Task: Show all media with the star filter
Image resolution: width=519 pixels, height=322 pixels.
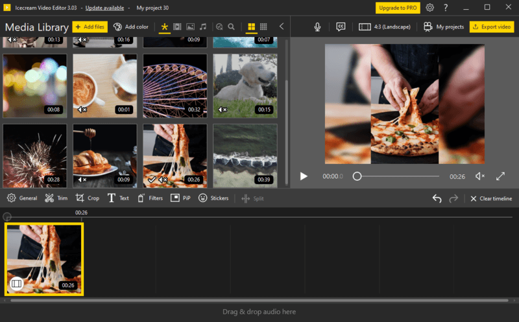Action: click(x=164, y=27)
